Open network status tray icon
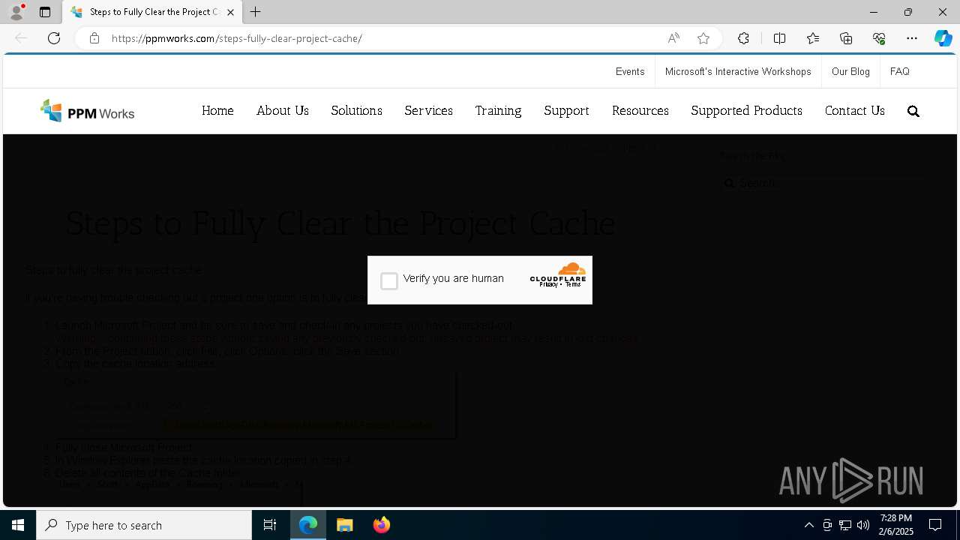The height and width of the screenshot is (540, 960). [845, 525]
